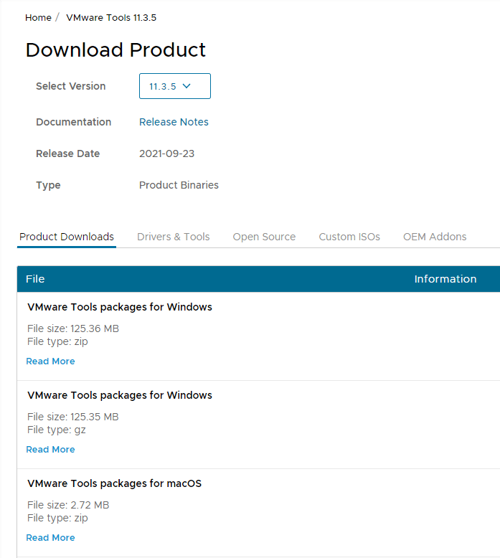Viewport: 500px width, 558px height.
Task: Switch to the Open Source tab
Action: [x=264, y=237]
